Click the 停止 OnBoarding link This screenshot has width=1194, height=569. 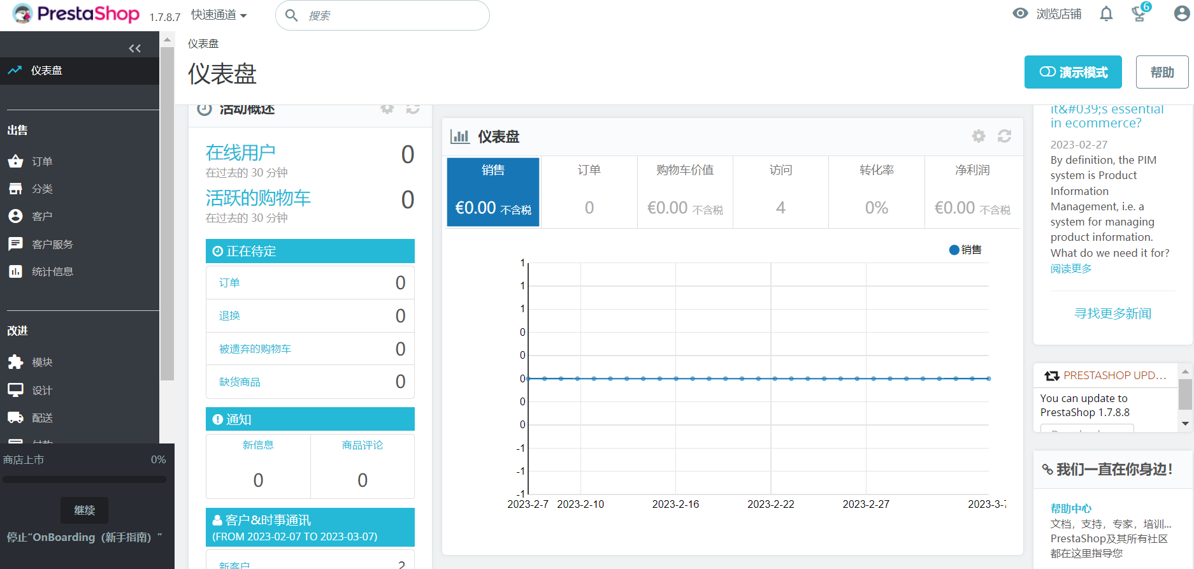pos(84,537)
